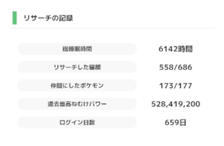Select the 過去最高ねむけパワー label pill
The width and height of the screenshot is (224, 146).
(77, 104)
